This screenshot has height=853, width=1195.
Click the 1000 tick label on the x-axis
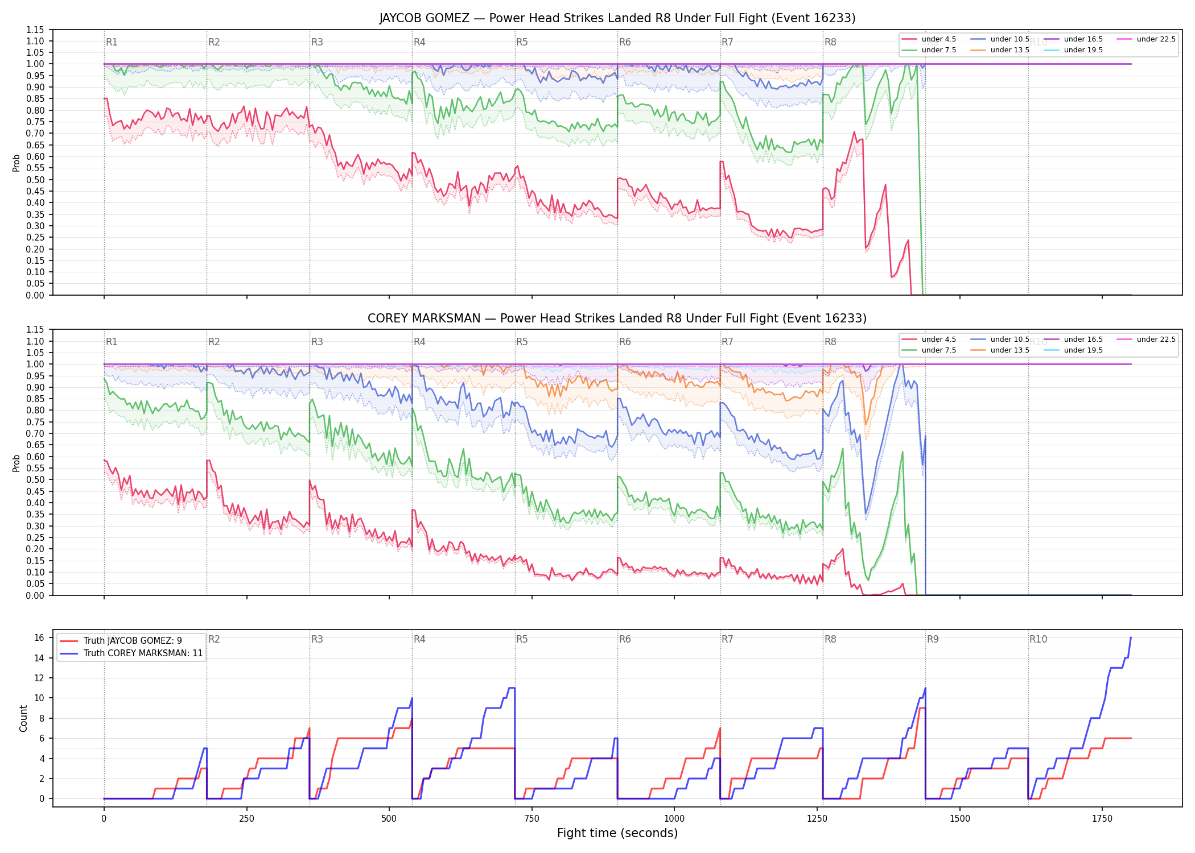click(674, 819)
